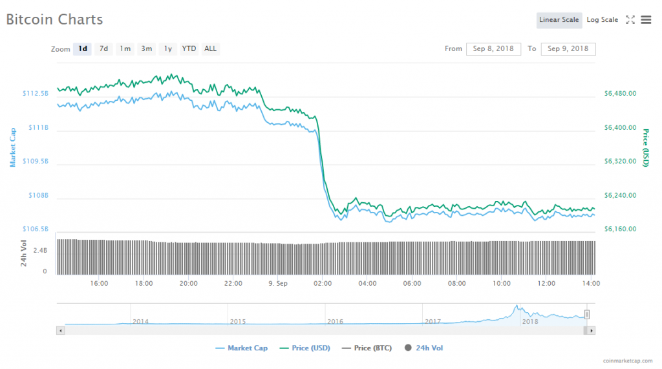The image size is (662, 369).
Task: Open the fullscreen expand icon
Action: coord(630,20)
